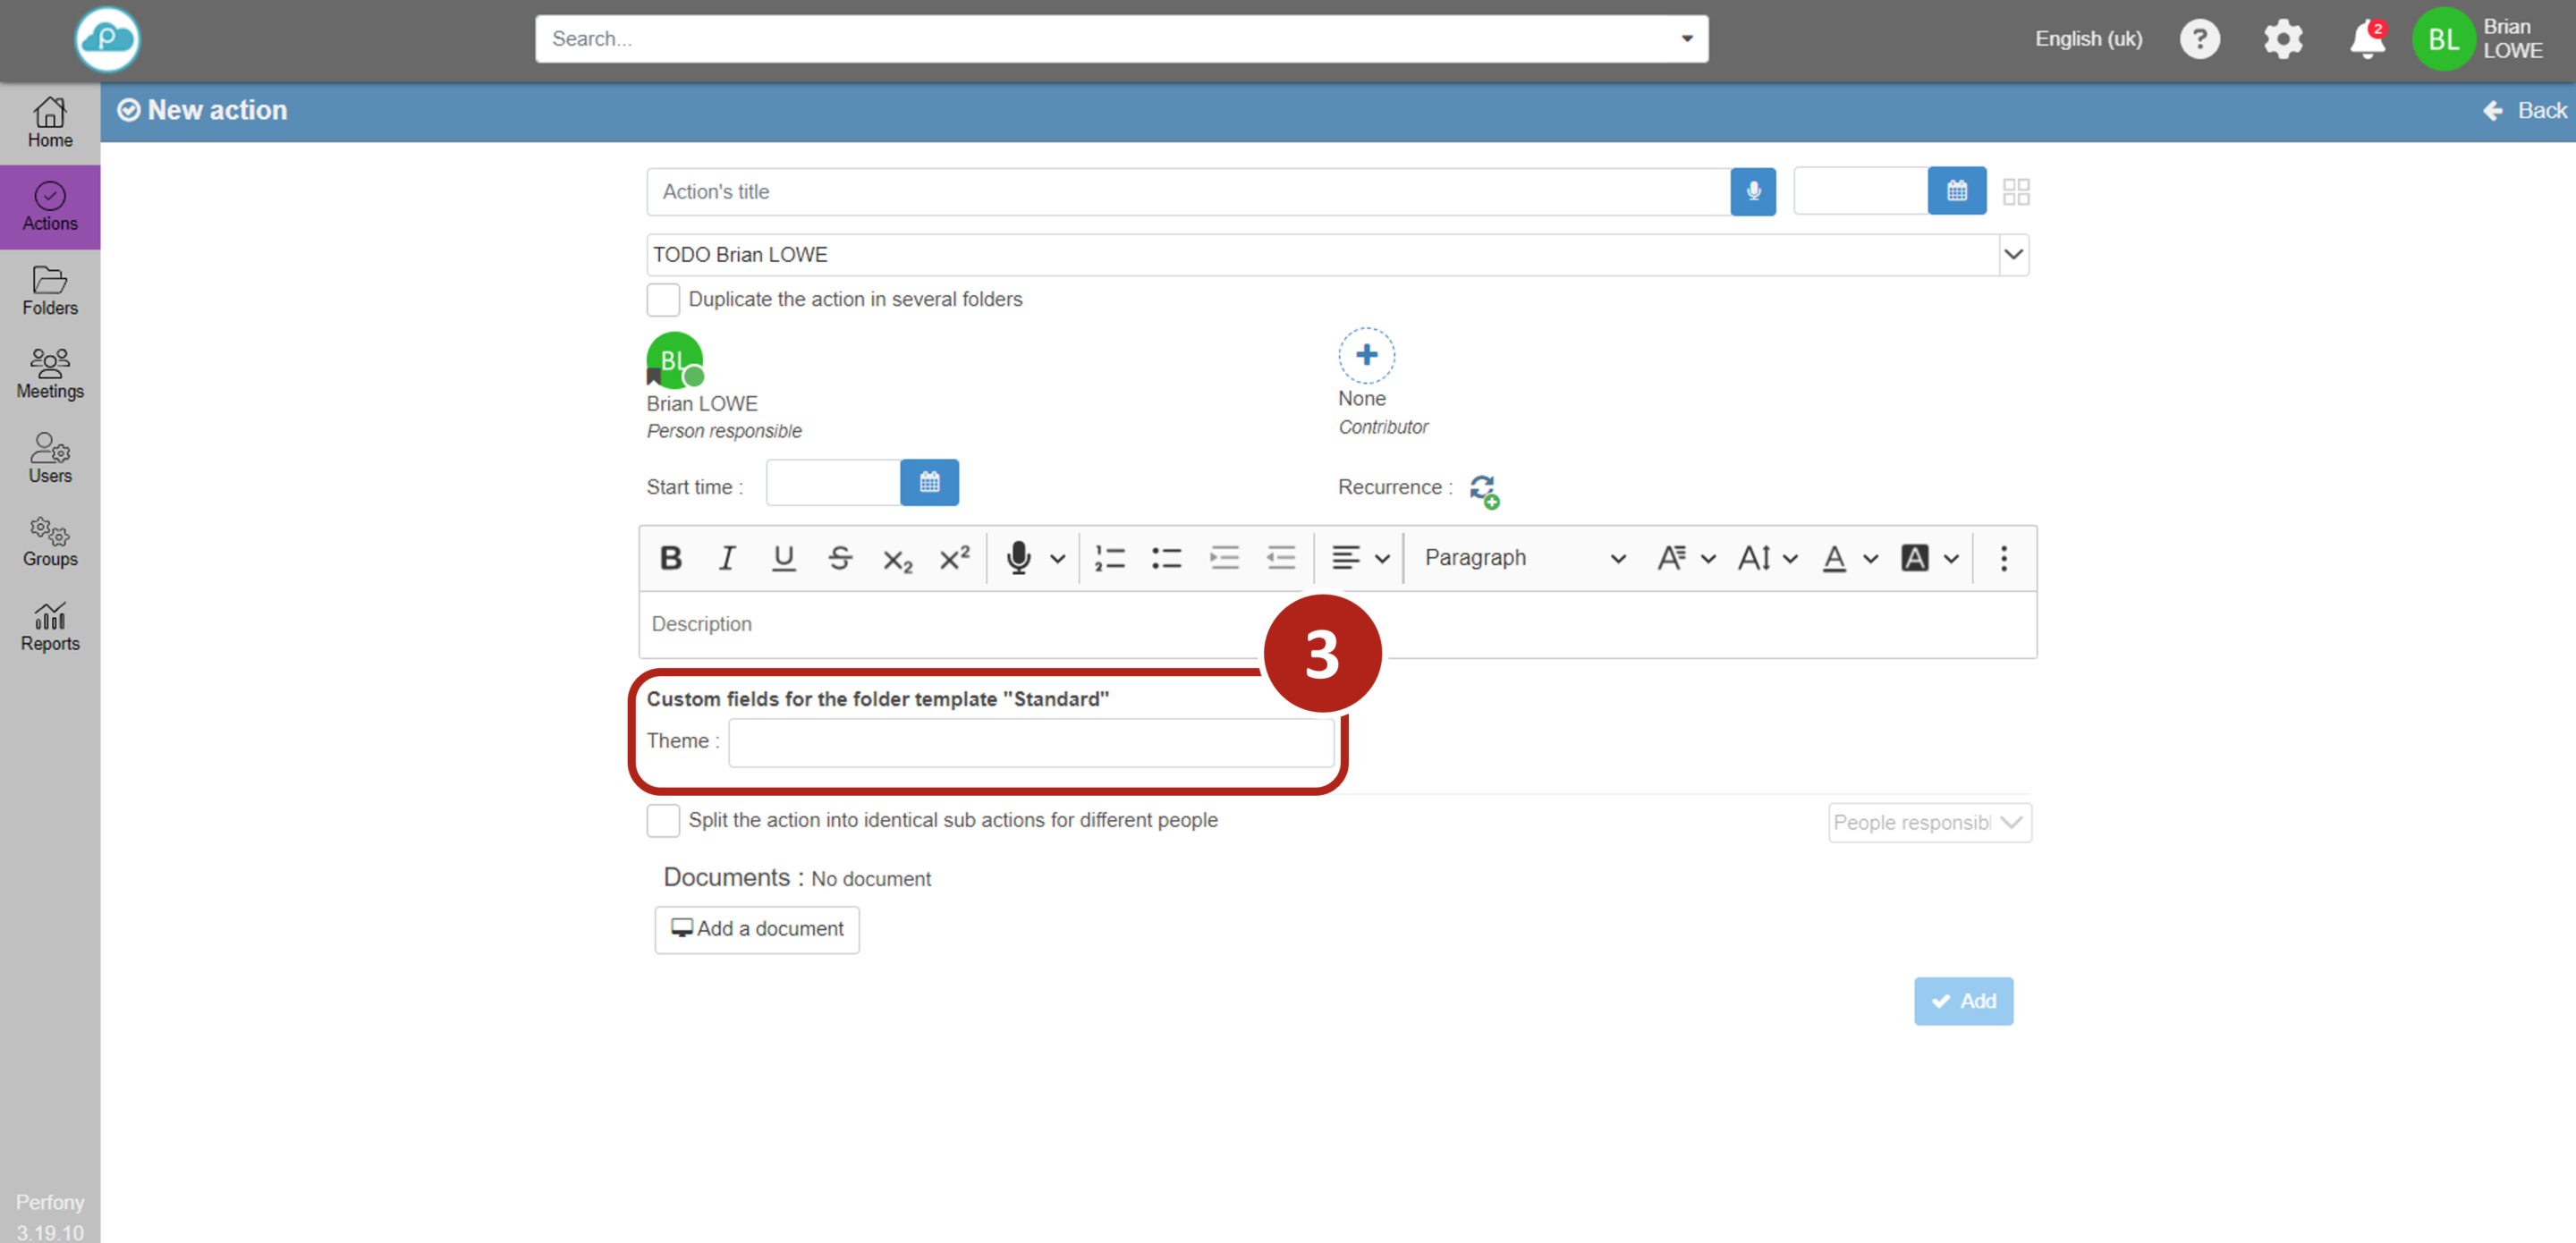Toggle strikethrough formatting
The height and width of the screenshot is (1243, 2576).
(x=839, y=558)
